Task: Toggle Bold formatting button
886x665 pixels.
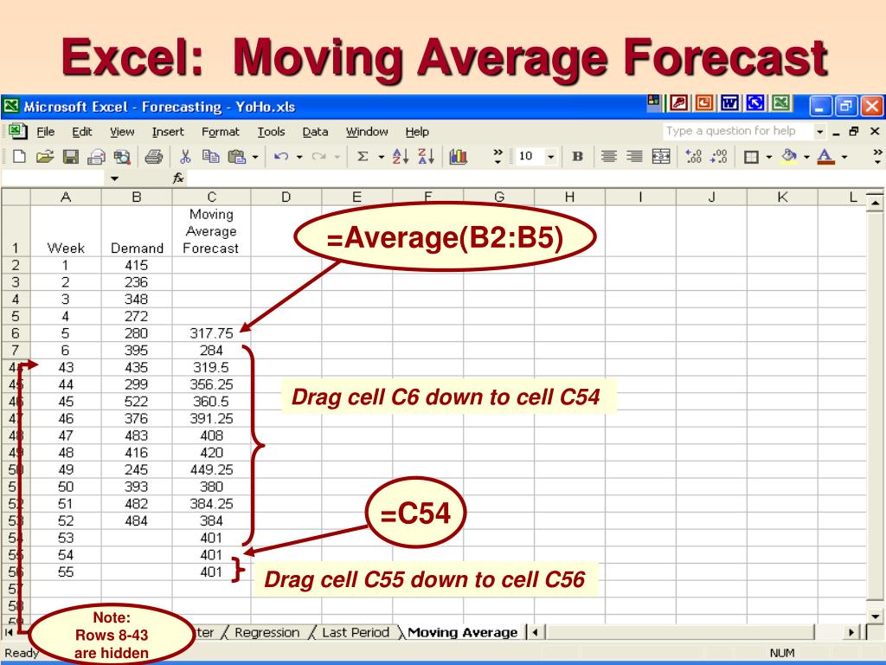Action: point(577,157)
